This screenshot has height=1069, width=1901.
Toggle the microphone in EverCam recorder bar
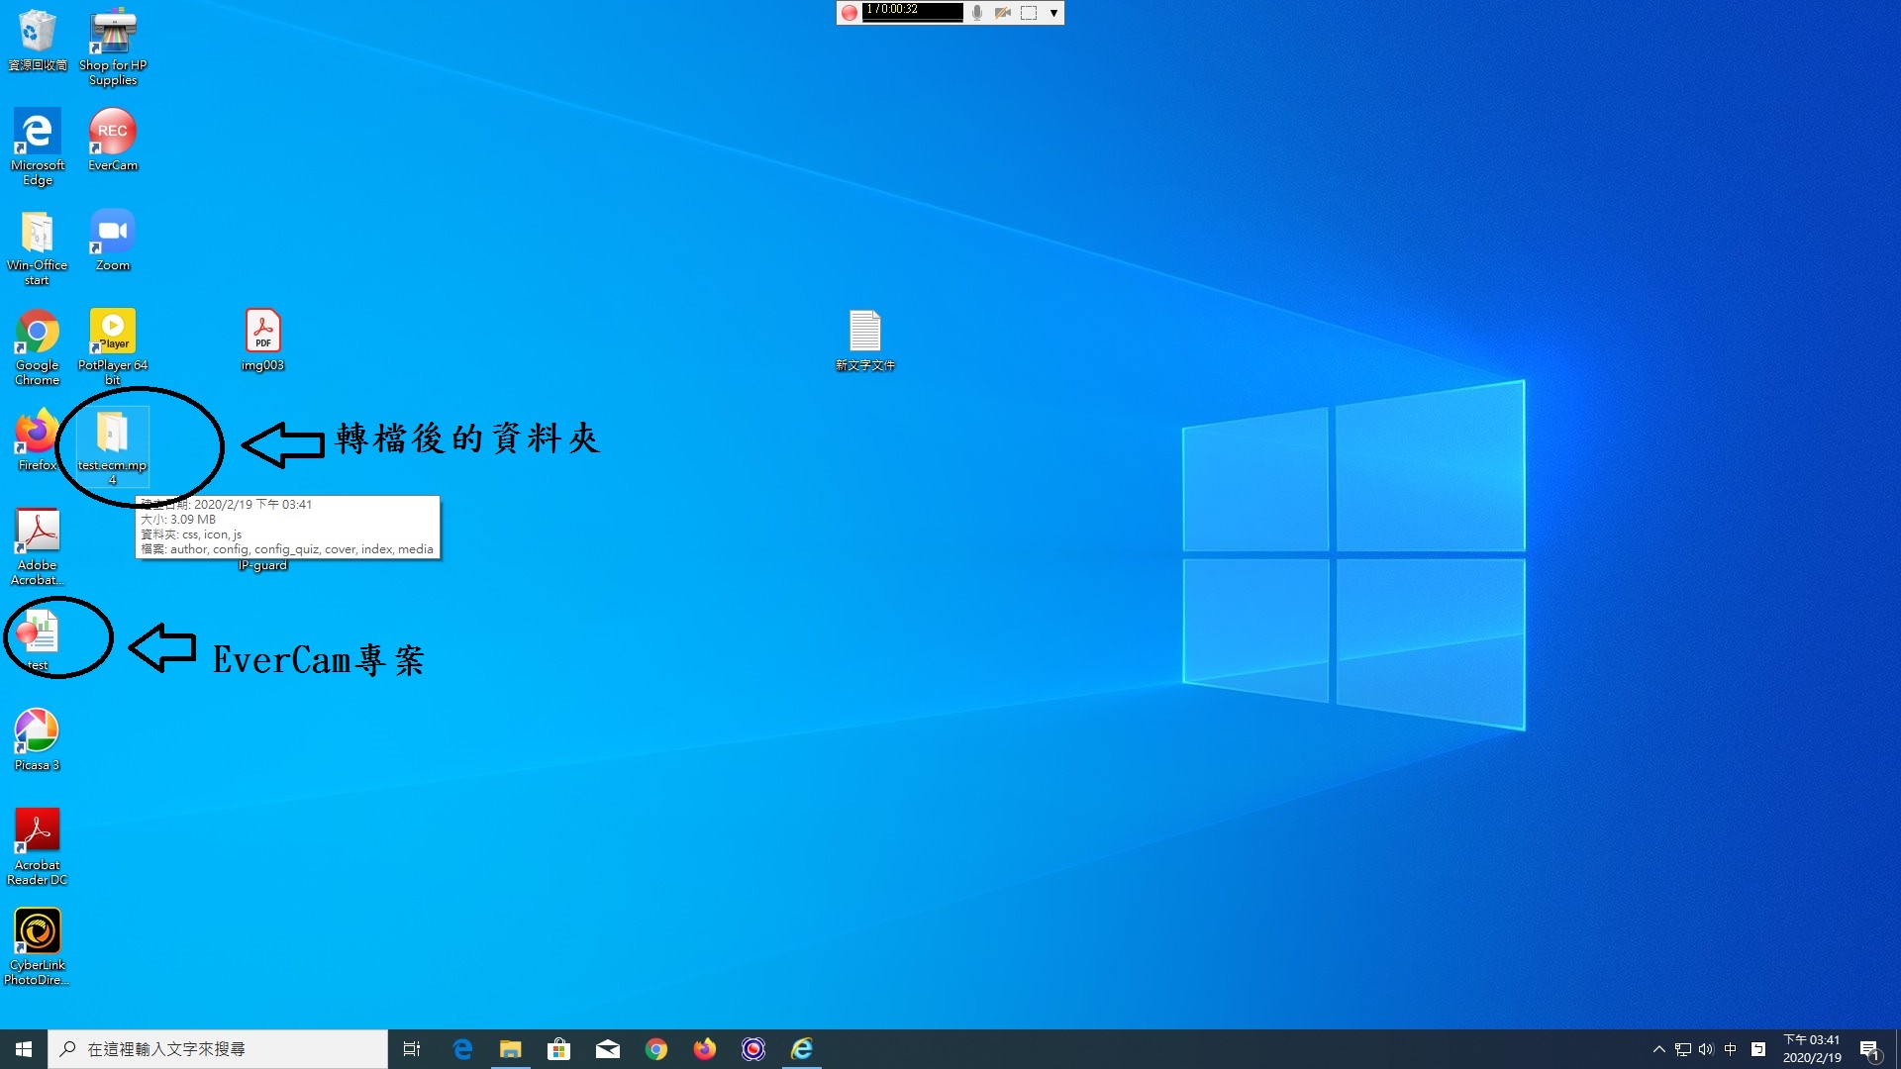(x=977, y=13)
